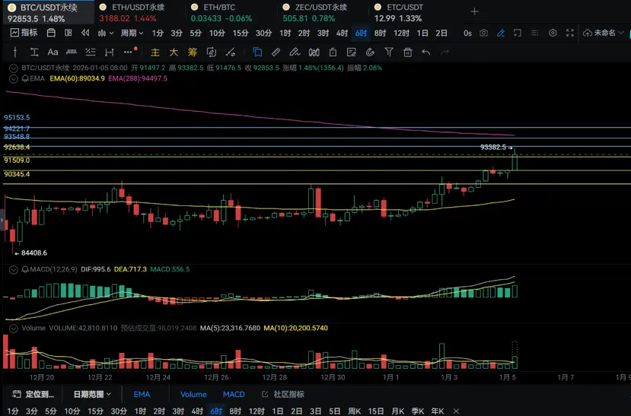Collapse the BTC/USDT永续 info row arrow
The image size is (631, 416).
pyautogui.click(x=13, y=68)
